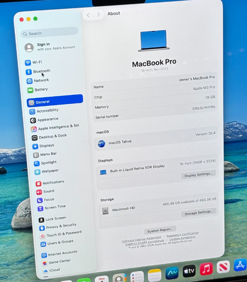
Task: Open Lock Screen settings
Action: [53, 219]
